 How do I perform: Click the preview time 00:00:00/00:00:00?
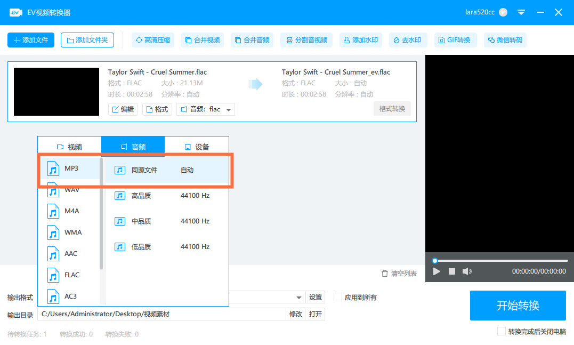(x=539, y=271)
